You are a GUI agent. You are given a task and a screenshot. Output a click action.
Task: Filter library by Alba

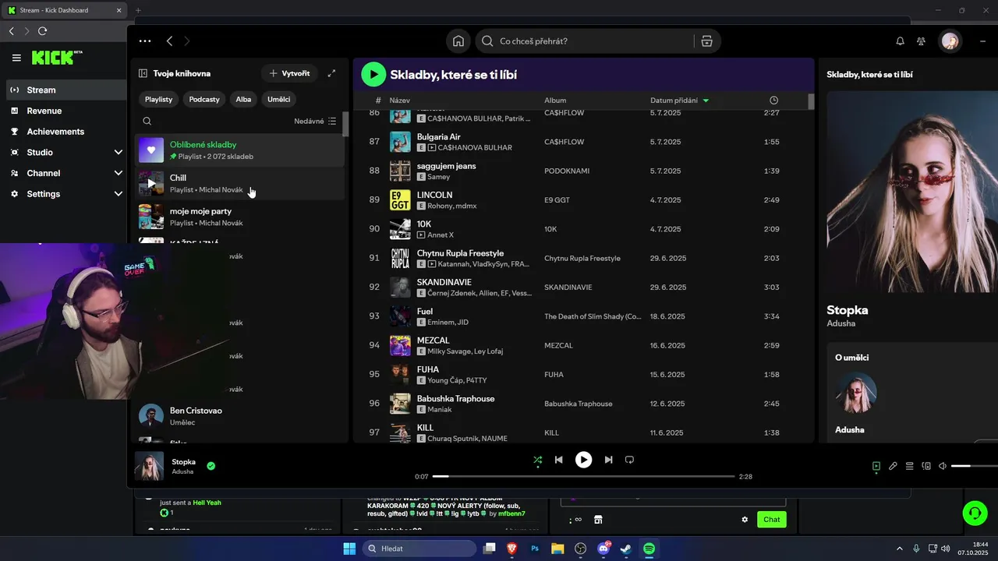point(243,99)
